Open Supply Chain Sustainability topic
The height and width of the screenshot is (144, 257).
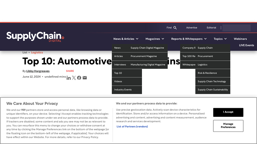213,90
